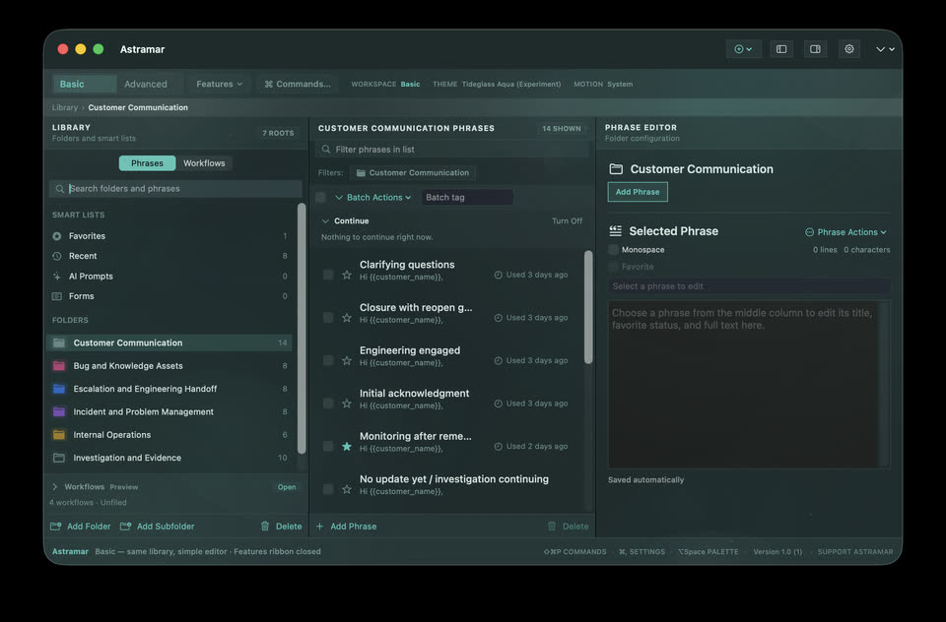Click the yellow Internal Operations folder icon
Viewport: 946px width, 622px height.
tap(59, 435)
